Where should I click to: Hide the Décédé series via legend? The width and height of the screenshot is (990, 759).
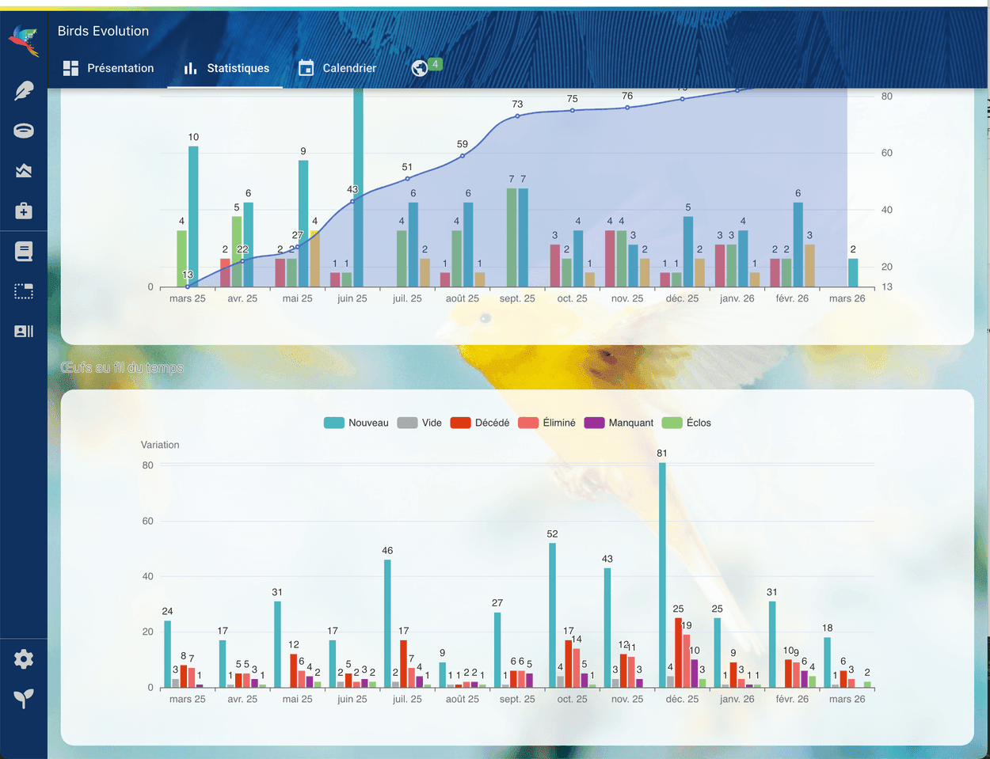[x=481, y=423]
